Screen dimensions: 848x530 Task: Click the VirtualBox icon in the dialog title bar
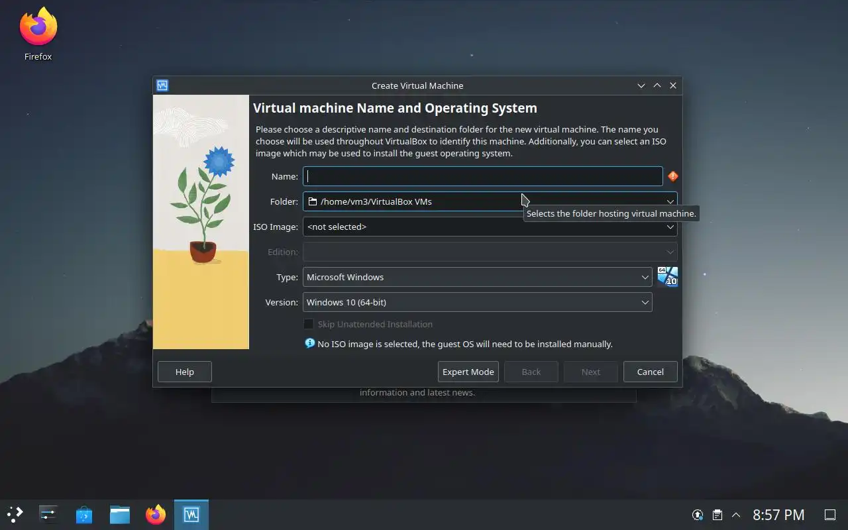[162, 85]
